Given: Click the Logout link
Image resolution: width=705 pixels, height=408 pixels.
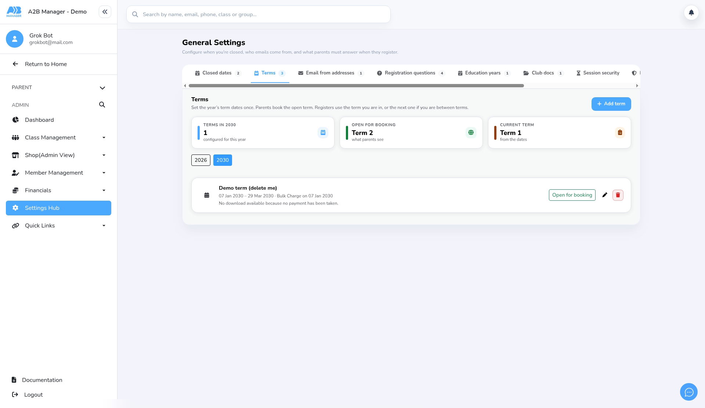Looking at the screenshot, I should [x=33, y=394].
